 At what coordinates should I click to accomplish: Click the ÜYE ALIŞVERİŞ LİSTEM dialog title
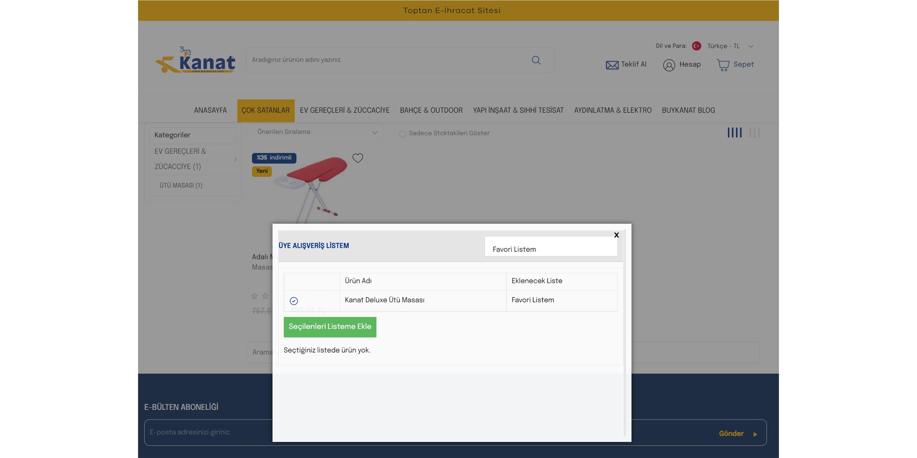click(314, 246)
